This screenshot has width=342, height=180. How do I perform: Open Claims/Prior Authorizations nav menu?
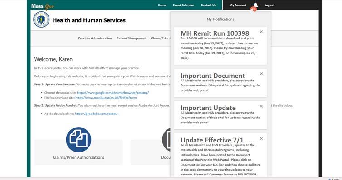[x=161, y=38]
